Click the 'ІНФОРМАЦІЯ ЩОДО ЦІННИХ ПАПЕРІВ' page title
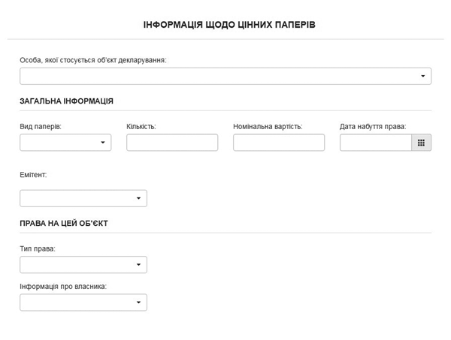The image size is (451, 340). pyautogui.click(x=229, y=25)
